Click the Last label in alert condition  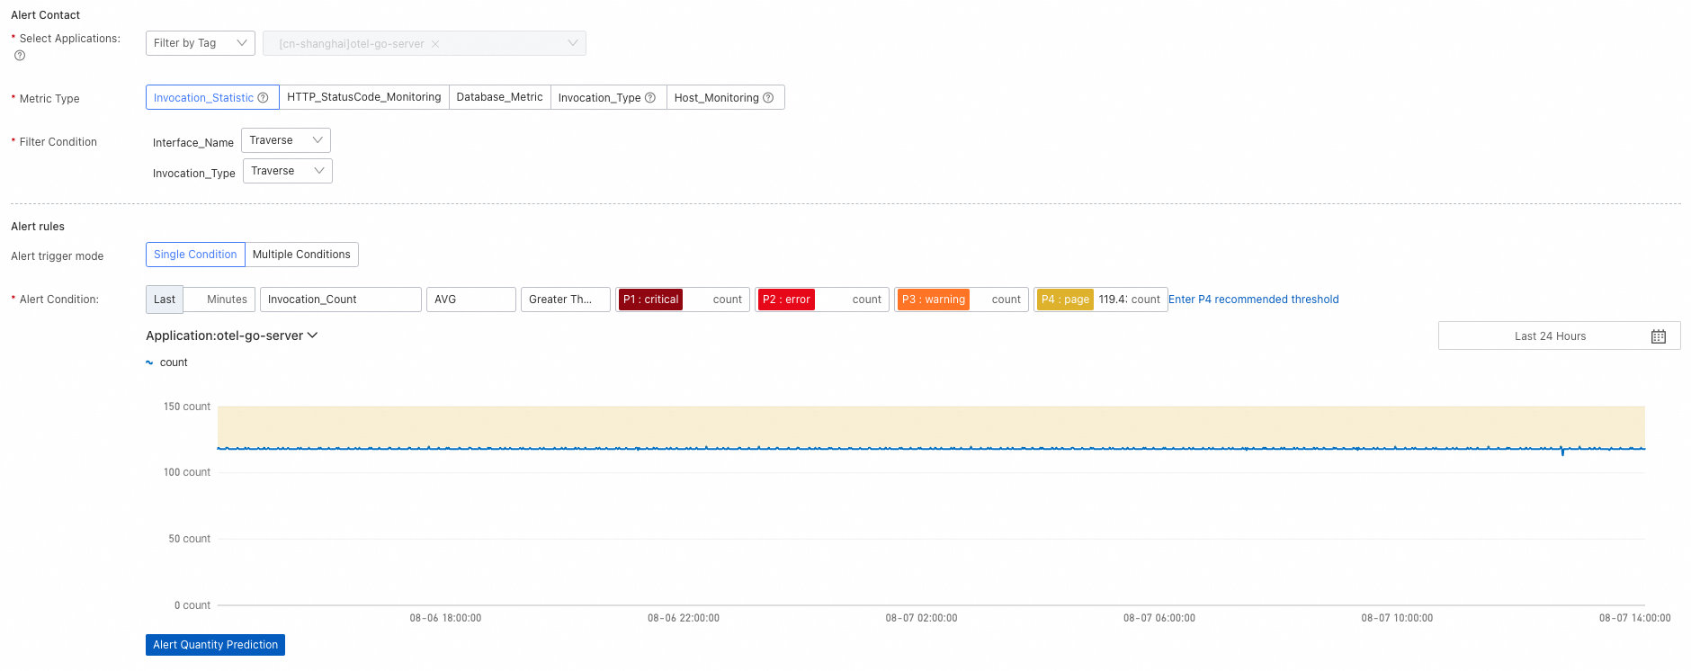point(165,300)
